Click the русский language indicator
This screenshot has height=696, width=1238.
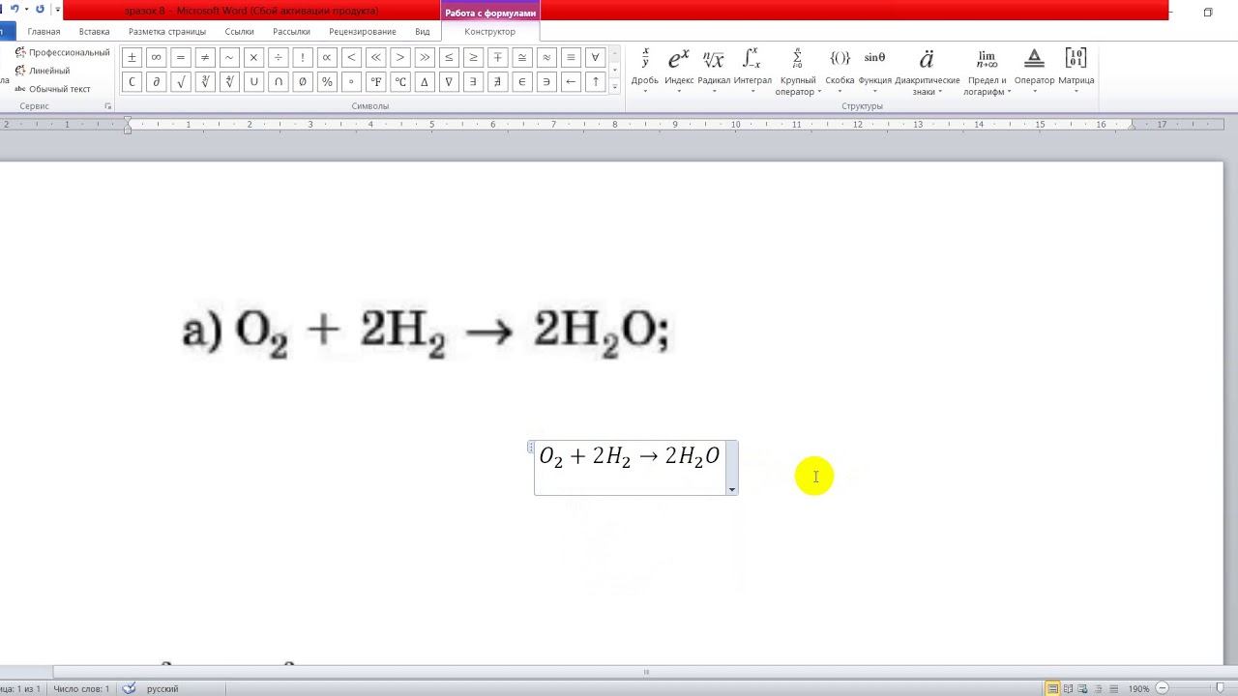click(x=162, y=688)
